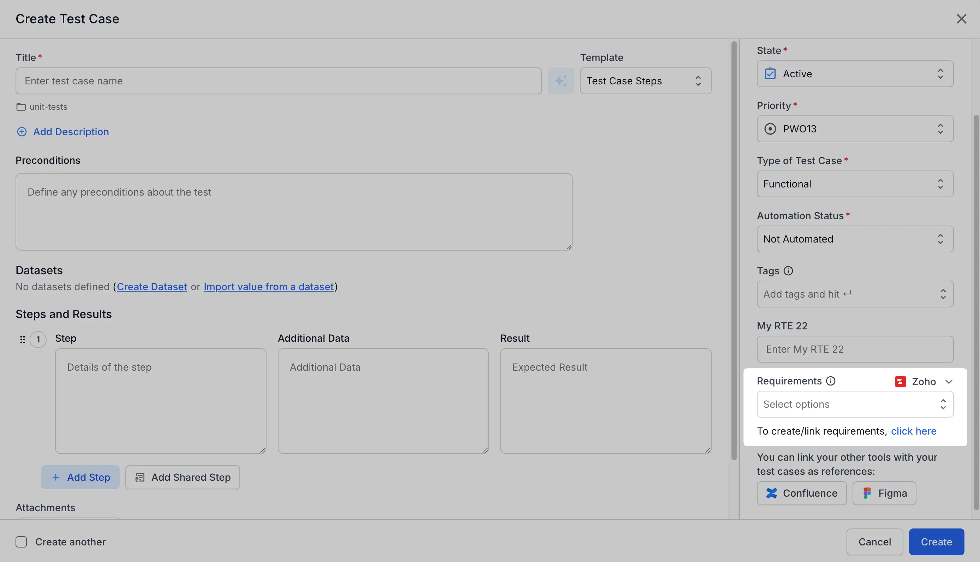
Task: Click the Create Dataset link
Action: tap(152, 287)
